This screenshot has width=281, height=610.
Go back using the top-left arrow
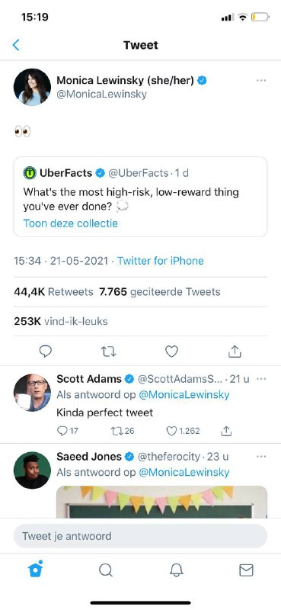point(16,45)
